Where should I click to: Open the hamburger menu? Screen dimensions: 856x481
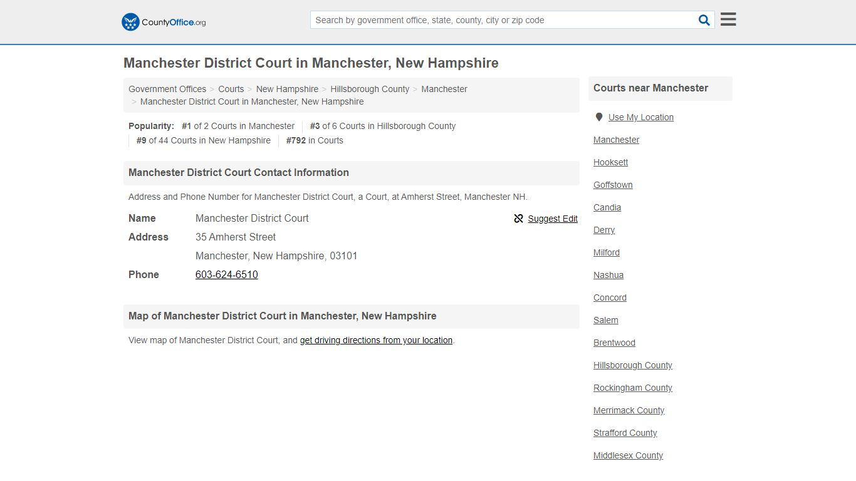point(728,19)
